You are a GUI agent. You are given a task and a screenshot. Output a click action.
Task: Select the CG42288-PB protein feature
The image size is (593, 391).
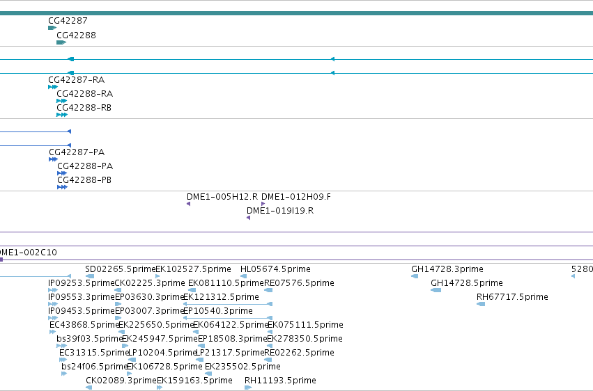(84, 180)
